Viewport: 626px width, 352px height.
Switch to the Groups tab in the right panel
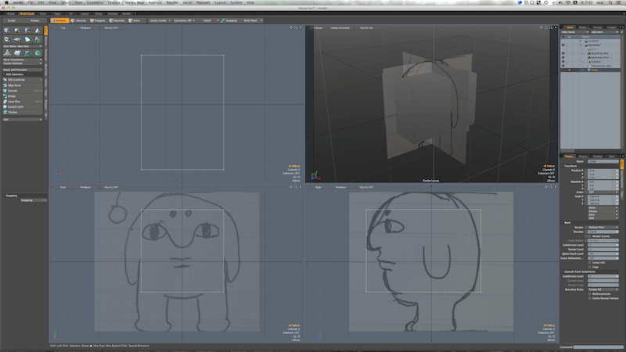click(597, 27)
